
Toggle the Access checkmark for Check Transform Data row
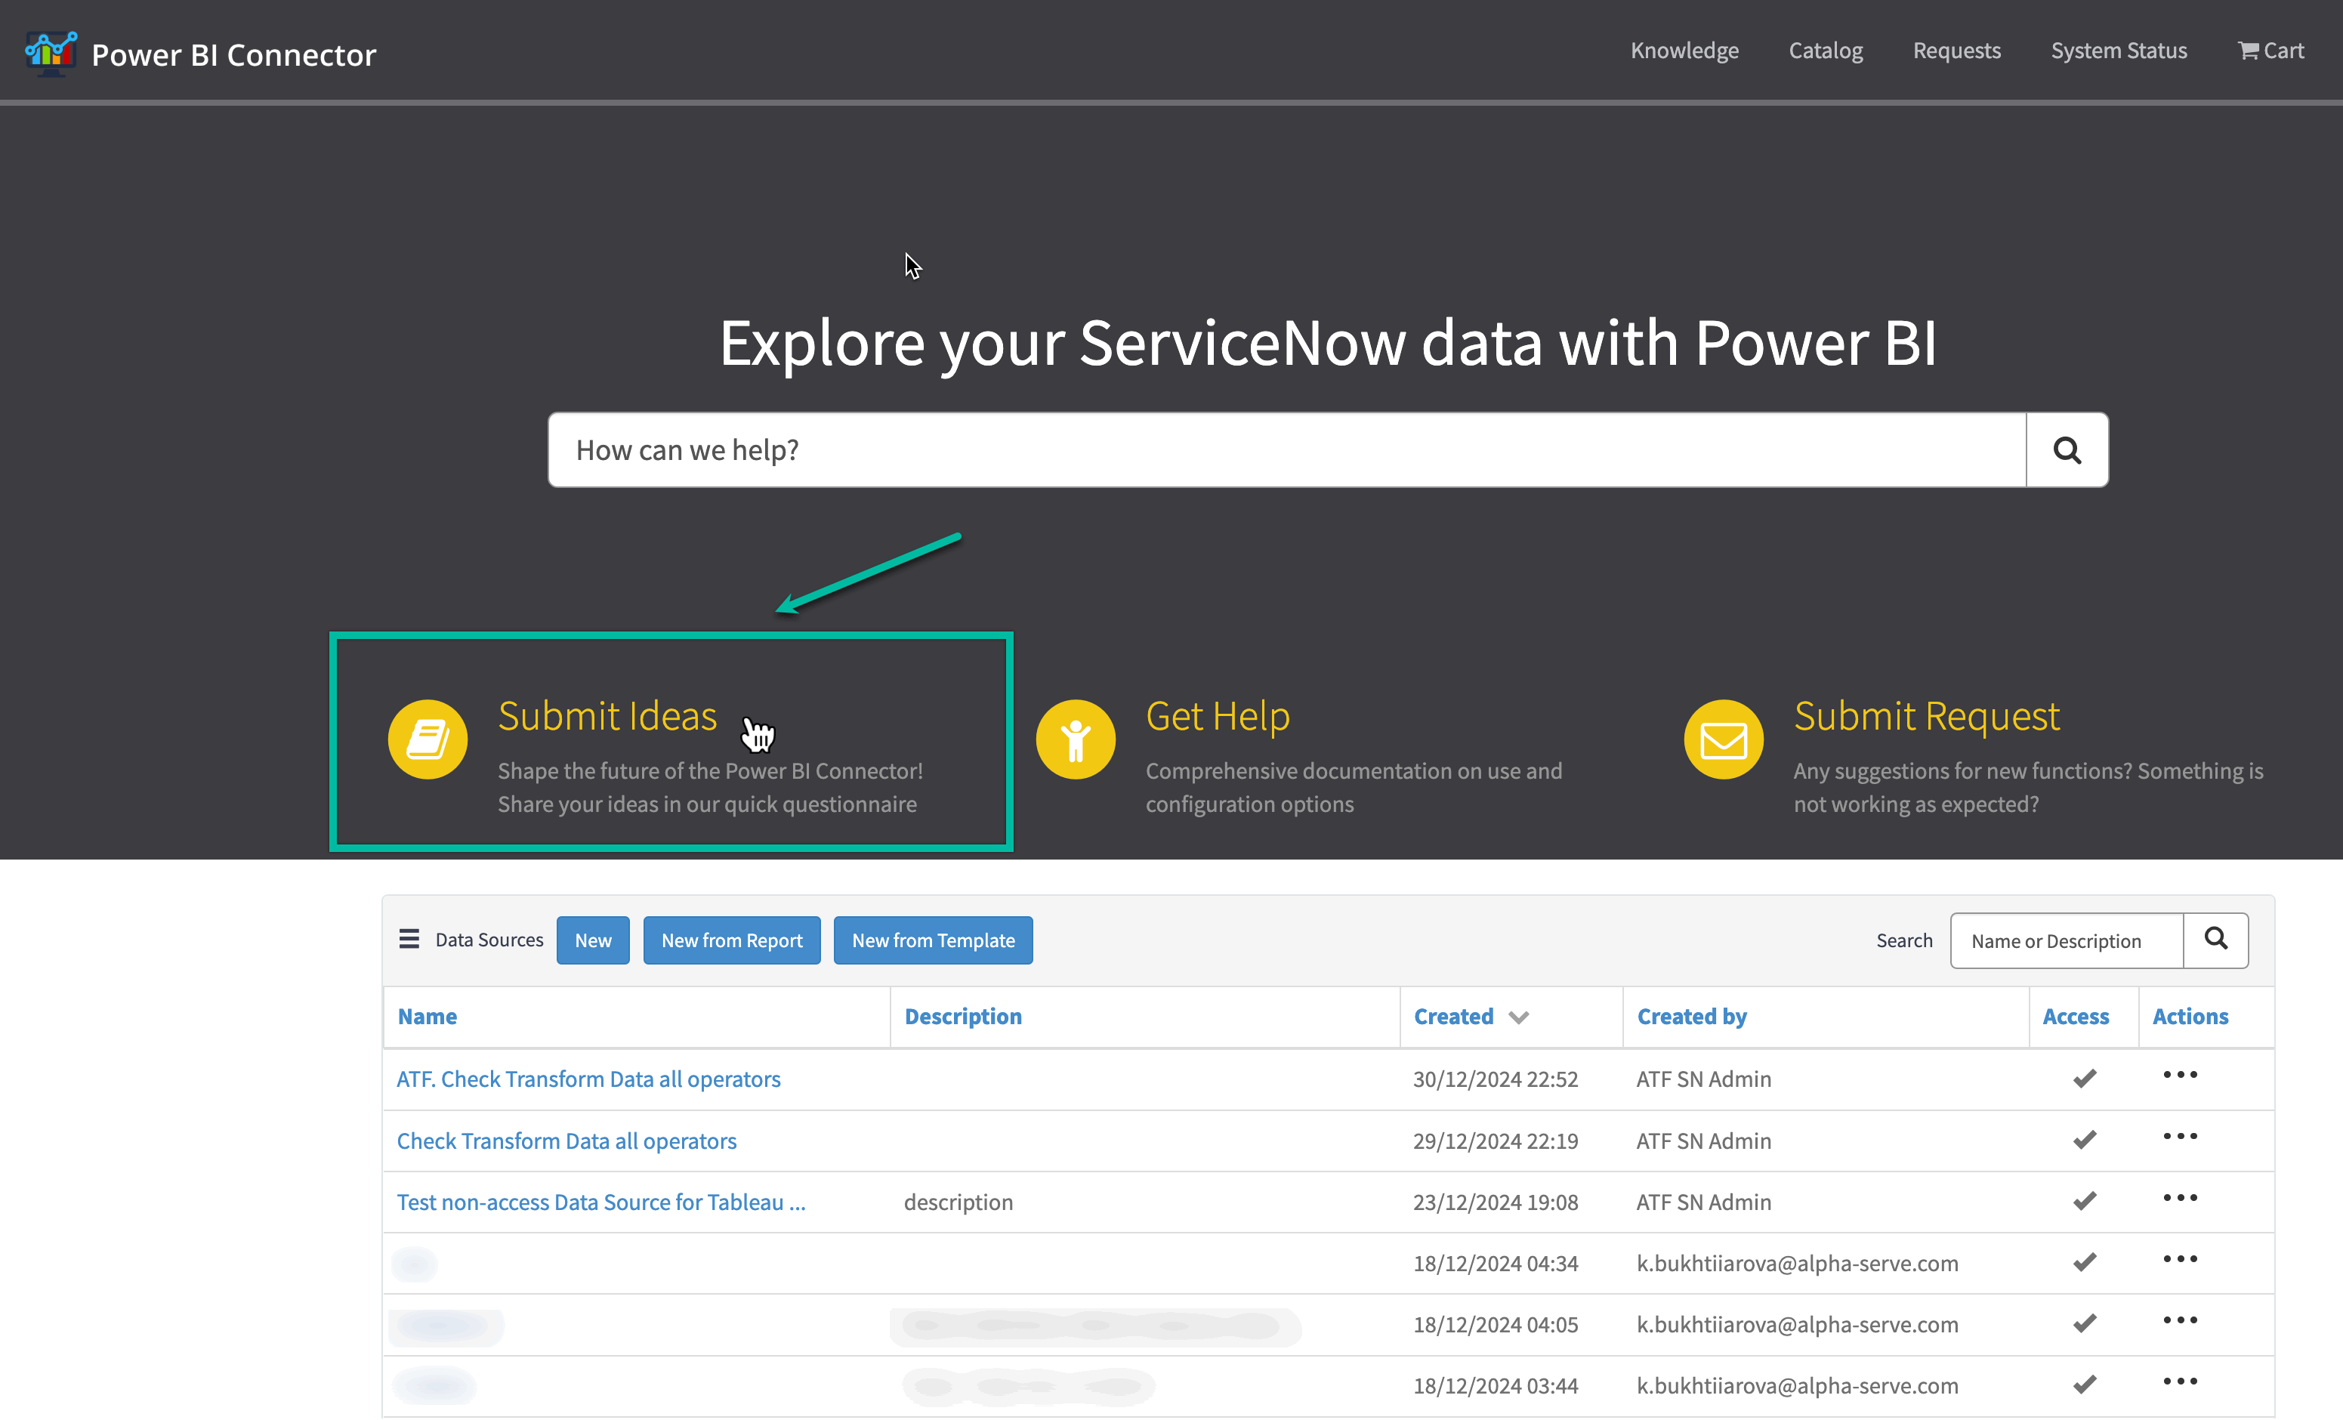tap(2085, 1140)
